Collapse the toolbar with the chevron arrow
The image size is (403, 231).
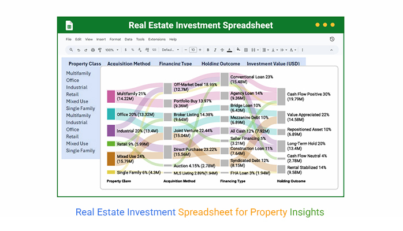coord(331,50)
